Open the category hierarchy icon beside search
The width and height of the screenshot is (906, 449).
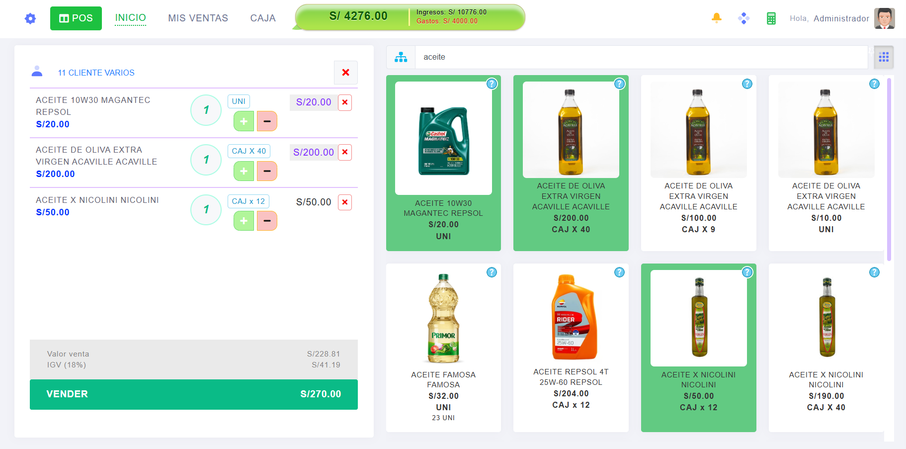click(401, 57)
